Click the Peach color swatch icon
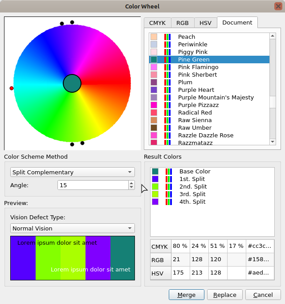 [154, 37]
